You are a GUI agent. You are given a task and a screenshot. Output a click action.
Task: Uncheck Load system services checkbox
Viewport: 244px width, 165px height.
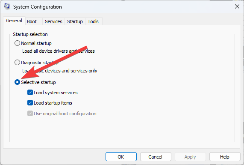click(30, 93)
